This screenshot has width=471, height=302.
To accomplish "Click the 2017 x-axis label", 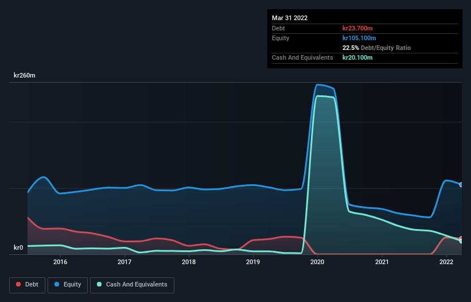I will [x=124, y=262].
